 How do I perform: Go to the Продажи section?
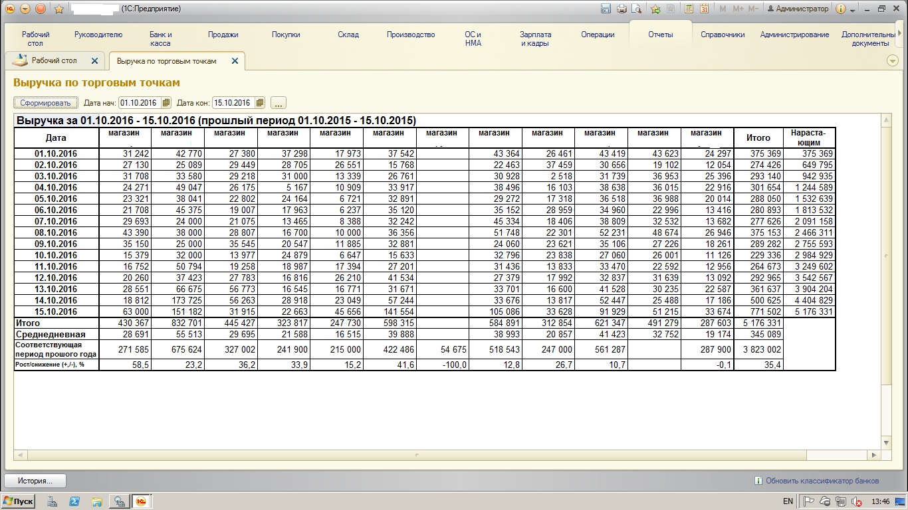pyautogui.click(x=223, y=35)
